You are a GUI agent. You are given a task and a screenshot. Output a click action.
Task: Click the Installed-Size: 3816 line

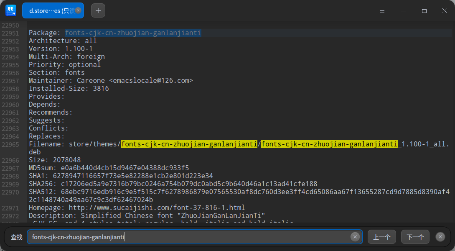point(69,88)
